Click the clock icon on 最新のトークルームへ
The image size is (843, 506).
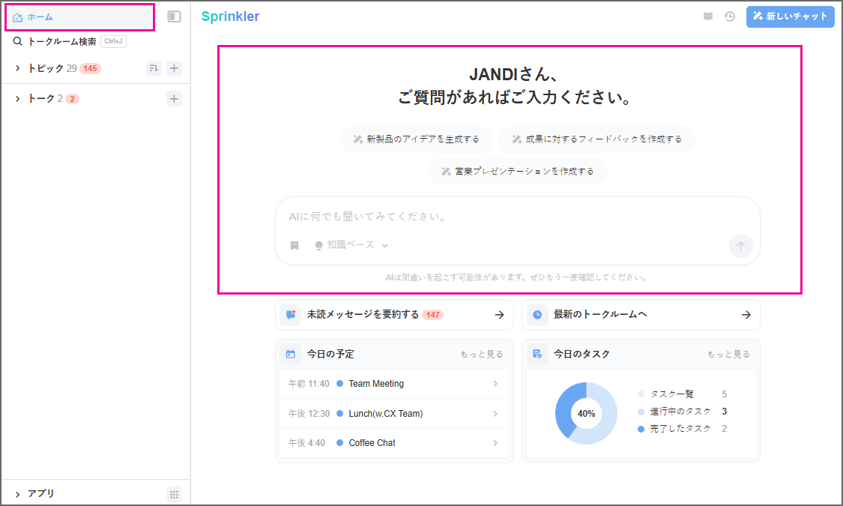tap(537, 315)
